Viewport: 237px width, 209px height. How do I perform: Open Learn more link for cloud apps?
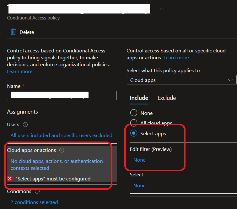click(176, 58)
